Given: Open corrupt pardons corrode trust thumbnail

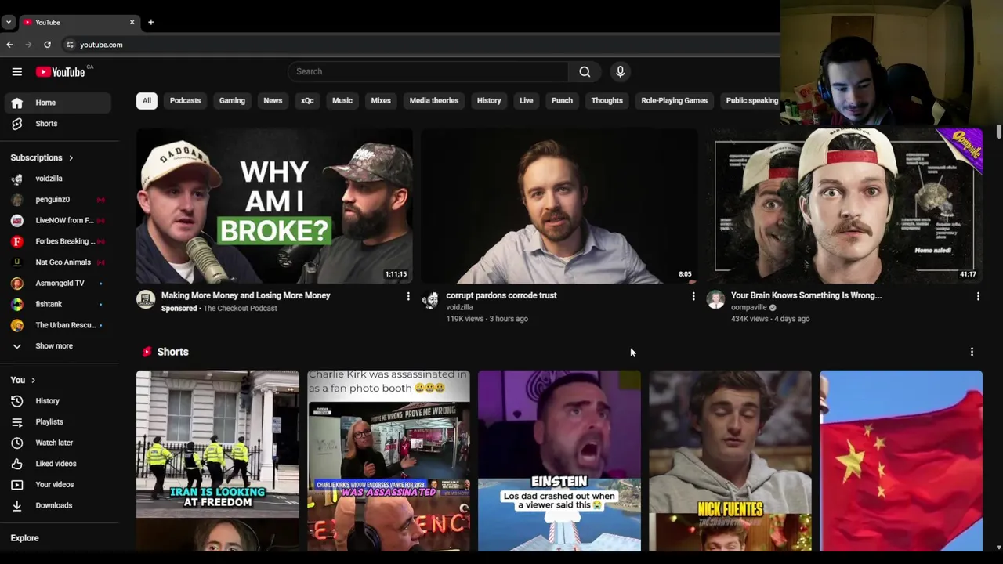Looking at the screenshot, I should 559,206.
